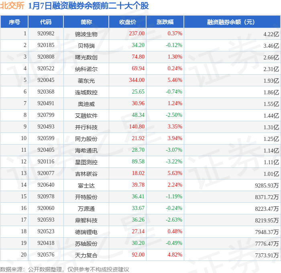Click the 收盘价 column header
This screenshot has height=273, width=281.
[128, 22]
